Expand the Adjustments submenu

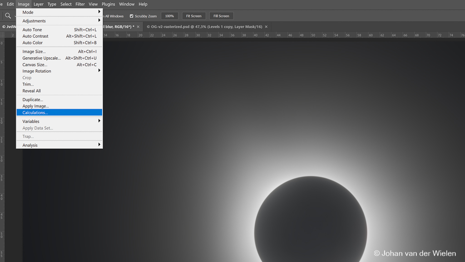click(x=59, y=21)
